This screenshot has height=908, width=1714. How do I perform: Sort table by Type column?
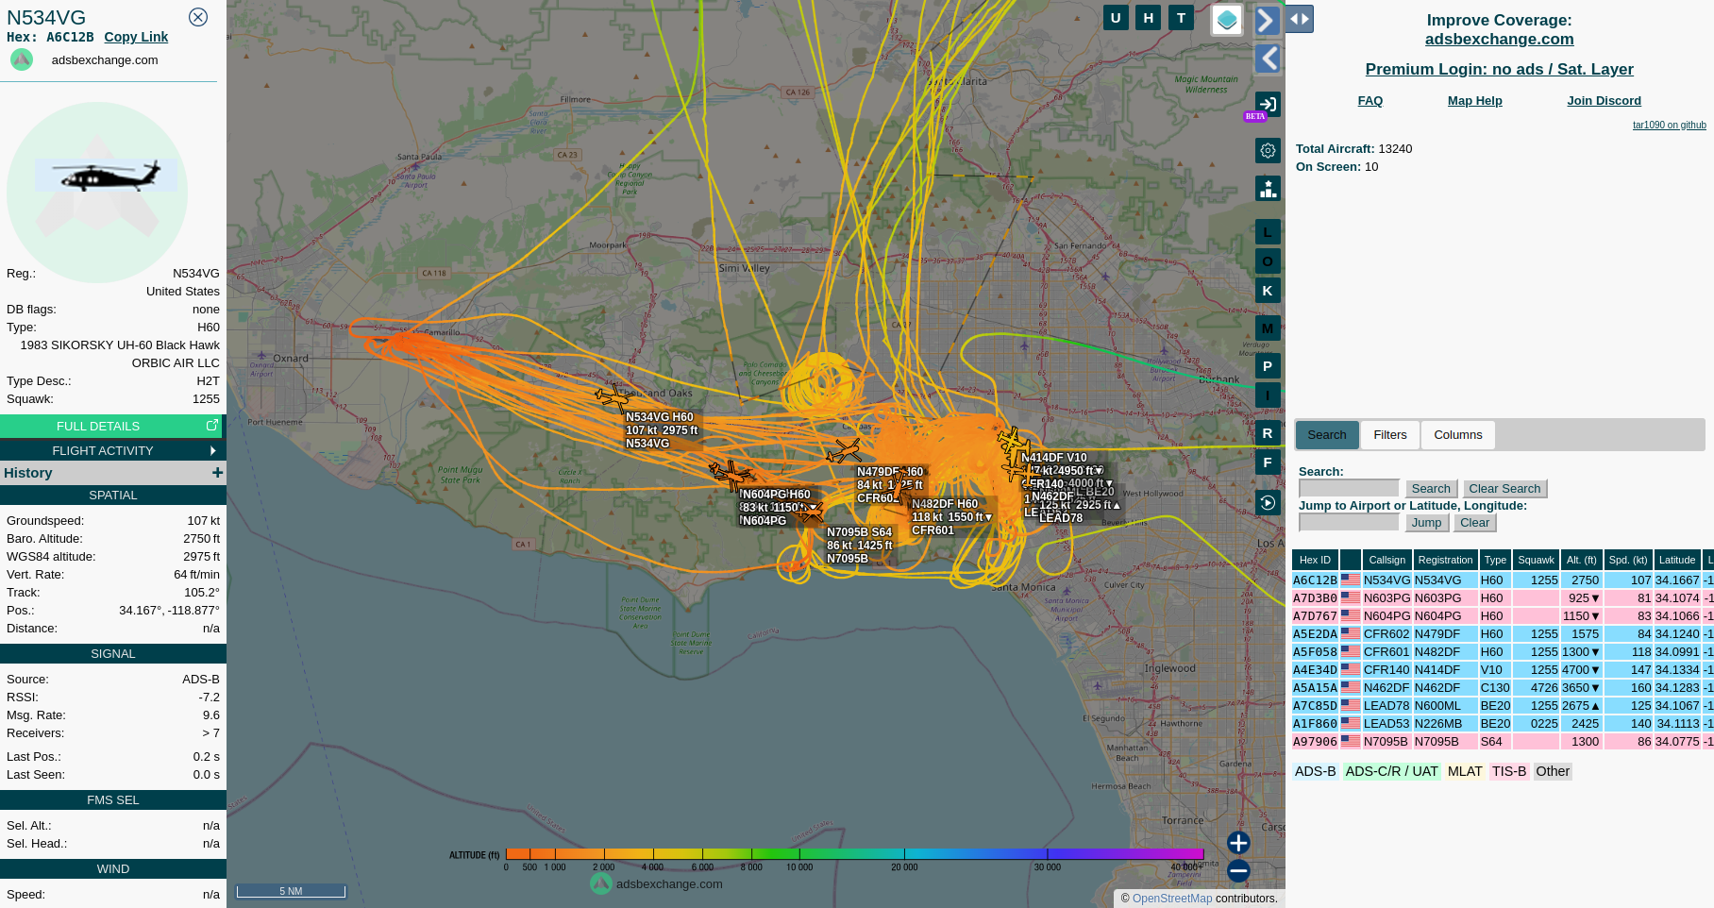[1495, 560]
